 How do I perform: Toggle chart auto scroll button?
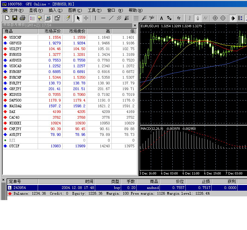click(233, 18)
